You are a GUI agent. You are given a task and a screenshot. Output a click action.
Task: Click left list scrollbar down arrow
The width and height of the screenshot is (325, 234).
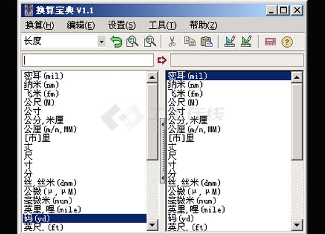click(152, 225)
